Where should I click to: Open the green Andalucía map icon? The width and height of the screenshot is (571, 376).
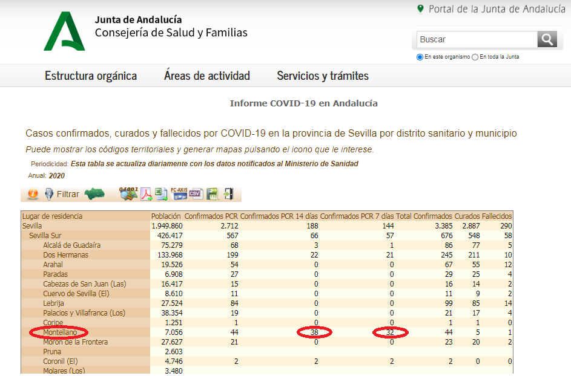(x=94, y=194)
